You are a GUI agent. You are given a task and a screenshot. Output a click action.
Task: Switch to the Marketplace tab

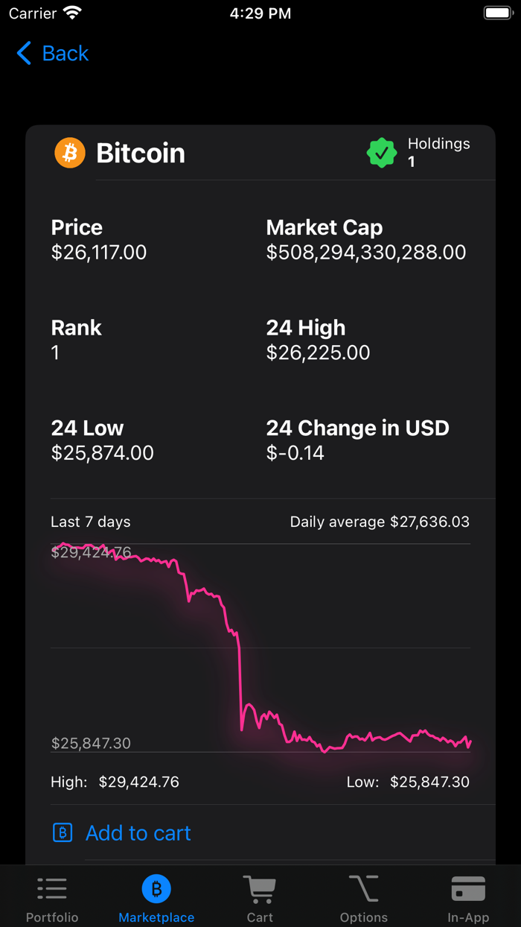click(x=156, y=898)
